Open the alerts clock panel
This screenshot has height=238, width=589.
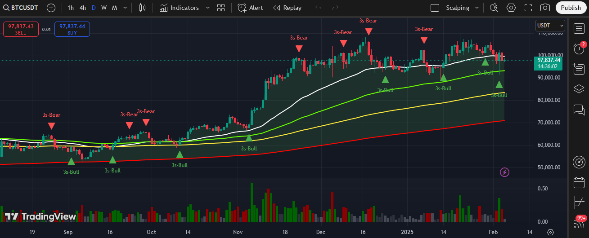click(x=579, y=49)
